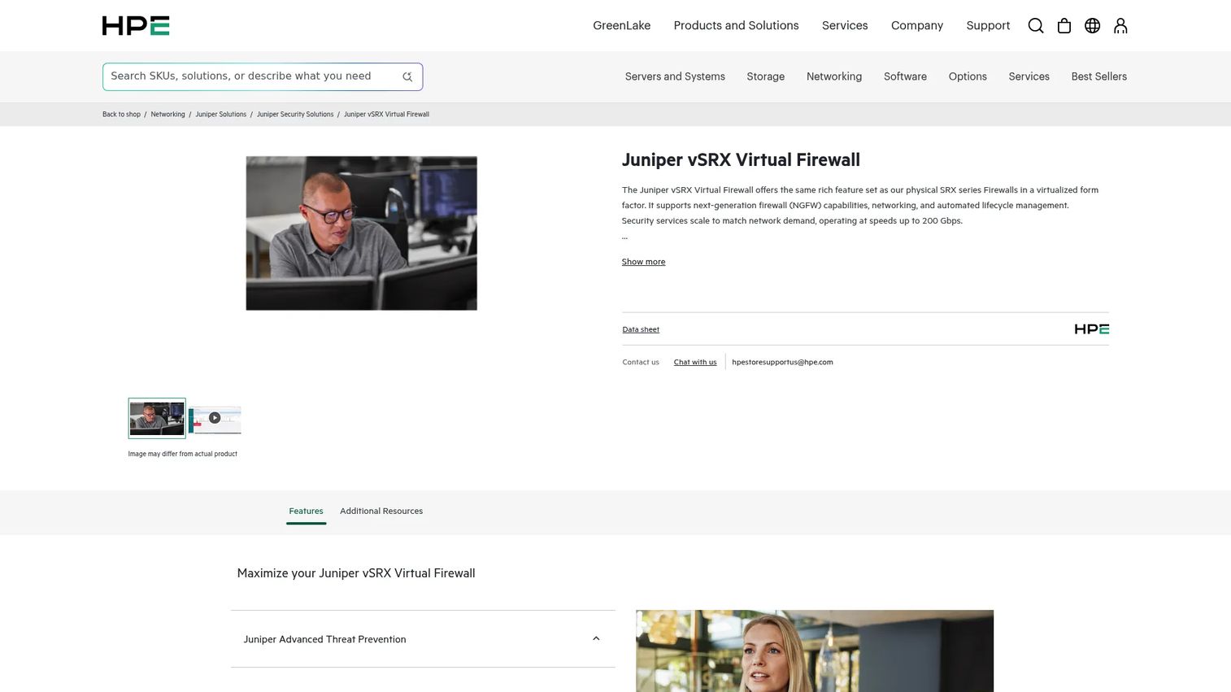Image resolution: width=1231 pixels, height=692 pixels.
Task: Click 'Maximize your Juniper vSRX Virtual Firewall' heading
Action: point(356,573)
